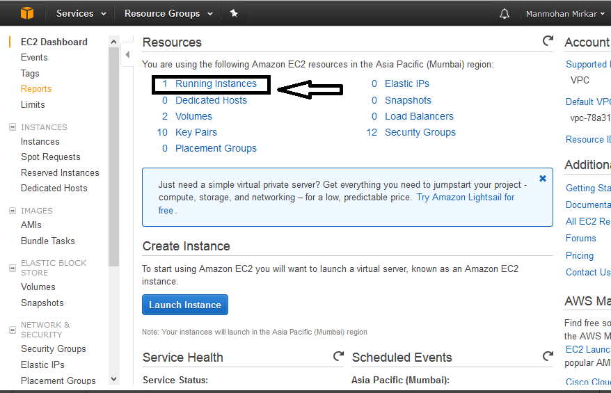Collapse the left navigation sidebar arrow
Image resolution: width=611 pixels, height=393 pixels.
[x=128, y=55]
